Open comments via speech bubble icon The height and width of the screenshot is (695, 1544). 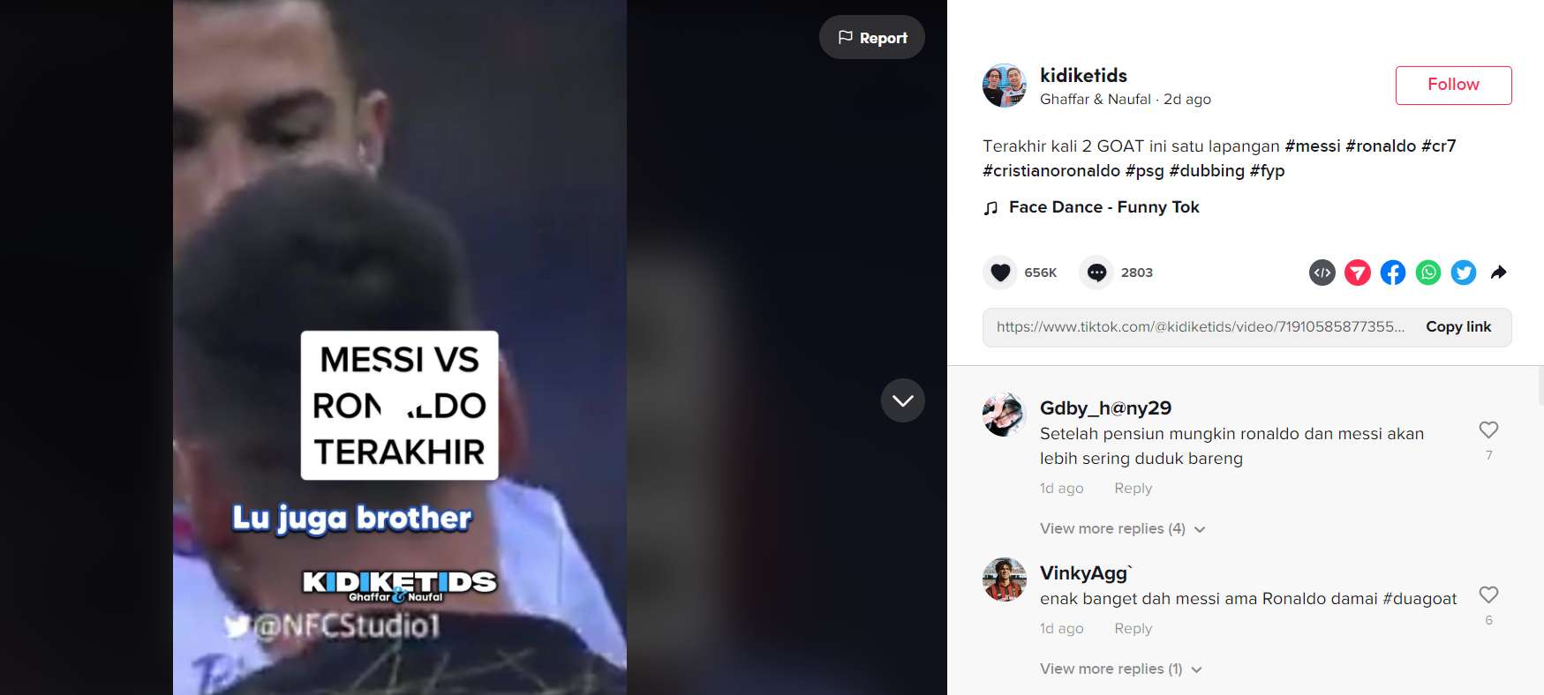point(1096,273)
